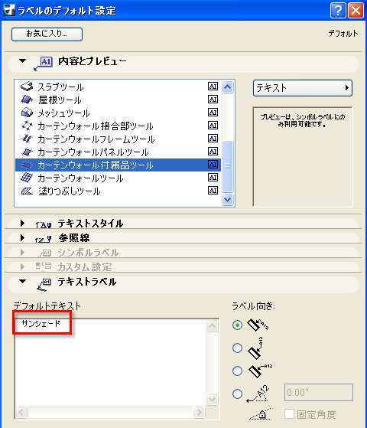367x428 pixels.
Task: Click the text box scroll-right arrow
Action: 199,412
